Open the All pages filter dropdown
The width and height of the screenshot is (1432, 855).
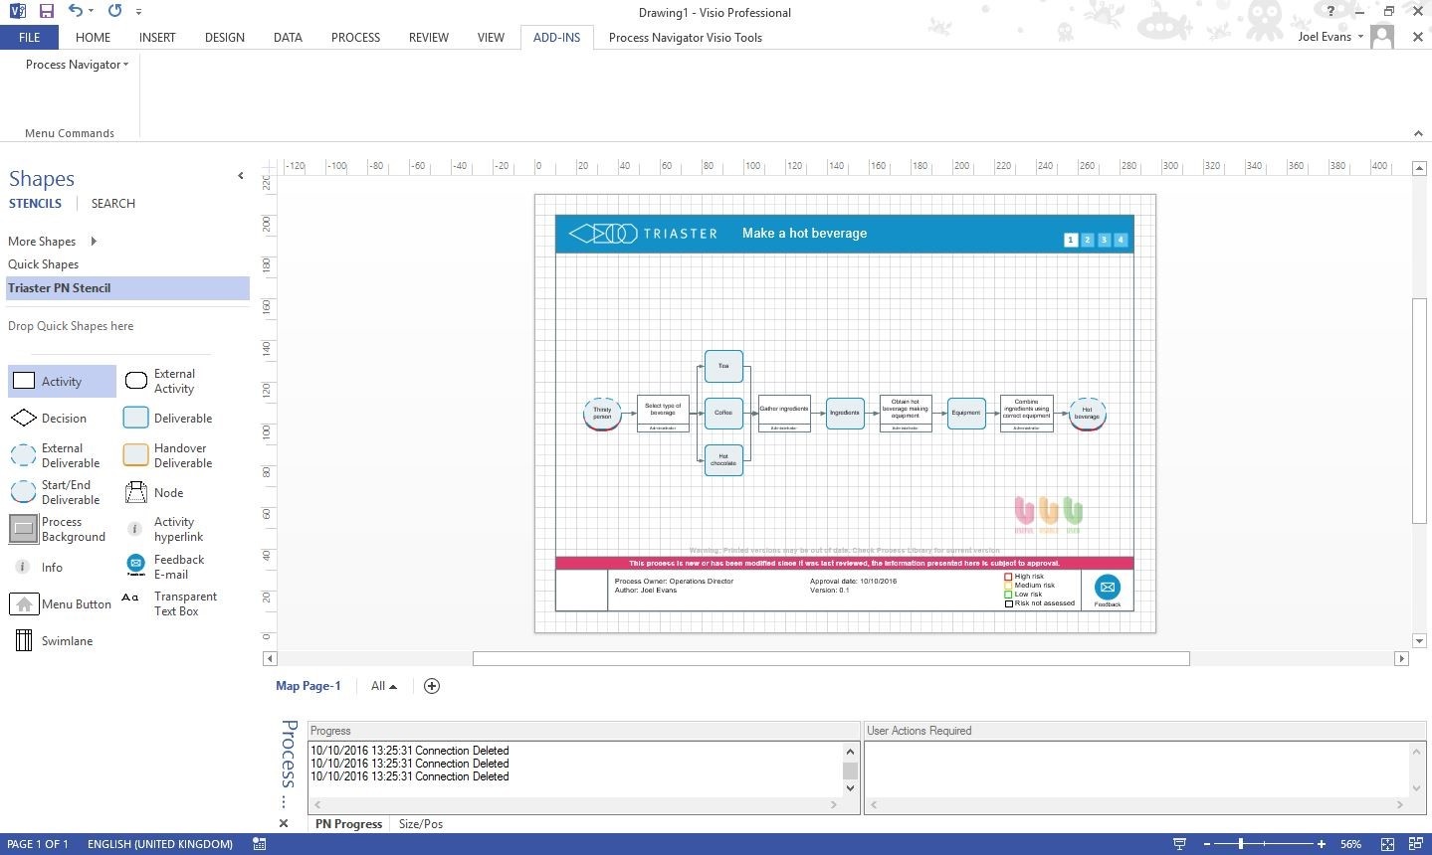coord(382,685)
